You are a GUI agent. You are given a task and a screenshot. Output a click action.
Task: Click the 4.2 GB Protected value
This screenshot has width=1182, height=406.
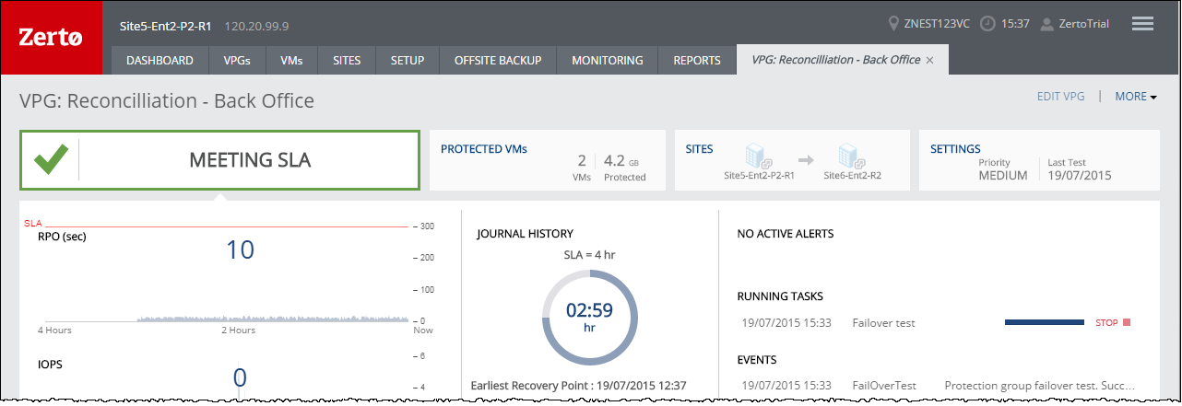click(625, 167)
